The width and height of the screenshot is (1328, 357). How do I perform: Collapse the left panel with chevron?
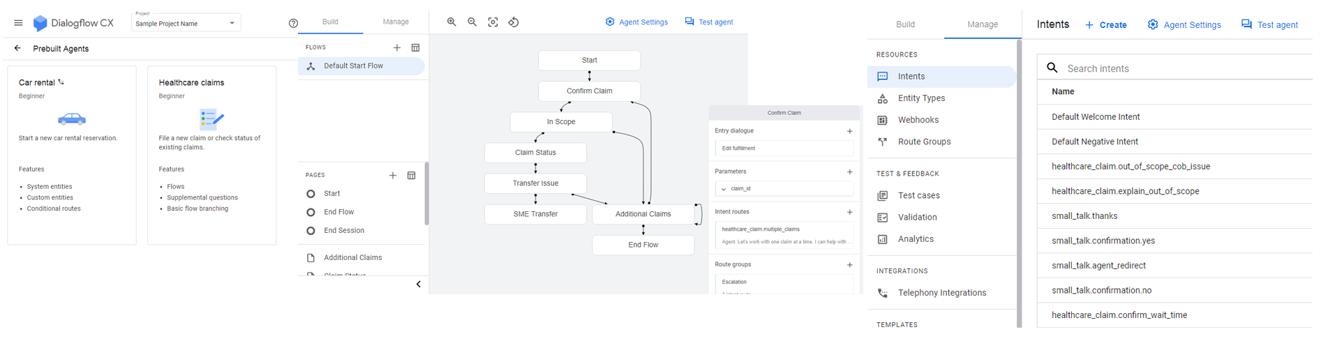(418, 284)
